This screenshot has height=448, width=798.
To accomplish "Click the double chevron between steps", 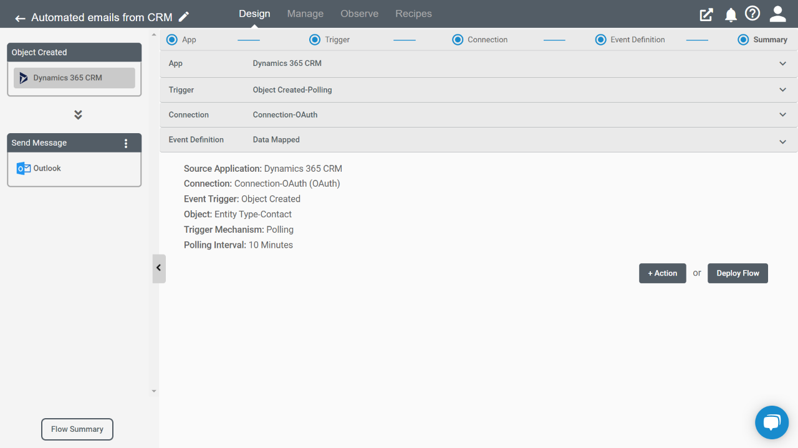I will [x=78, y=115].
